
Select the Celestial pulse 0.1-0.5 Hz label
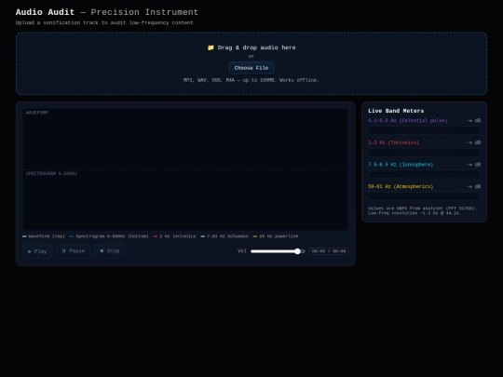[407, 120]
